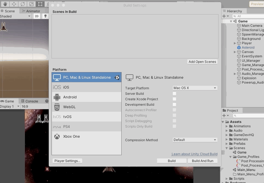
Task: Click the Hierarchy add (+) button
Action: pos(225,16)
